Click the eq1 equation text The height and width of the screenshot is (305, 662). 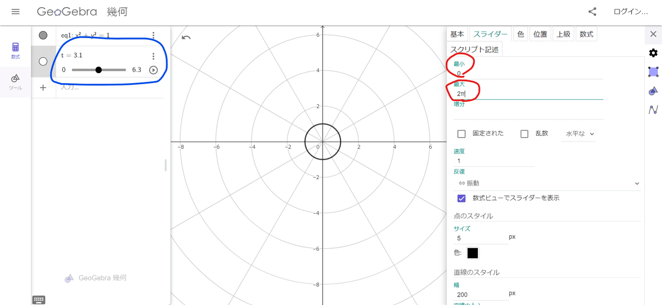(86, 35)
